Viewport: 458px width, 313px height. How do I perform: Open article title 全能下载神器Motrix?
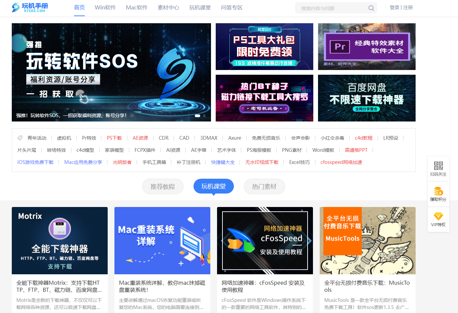[59, 286]
